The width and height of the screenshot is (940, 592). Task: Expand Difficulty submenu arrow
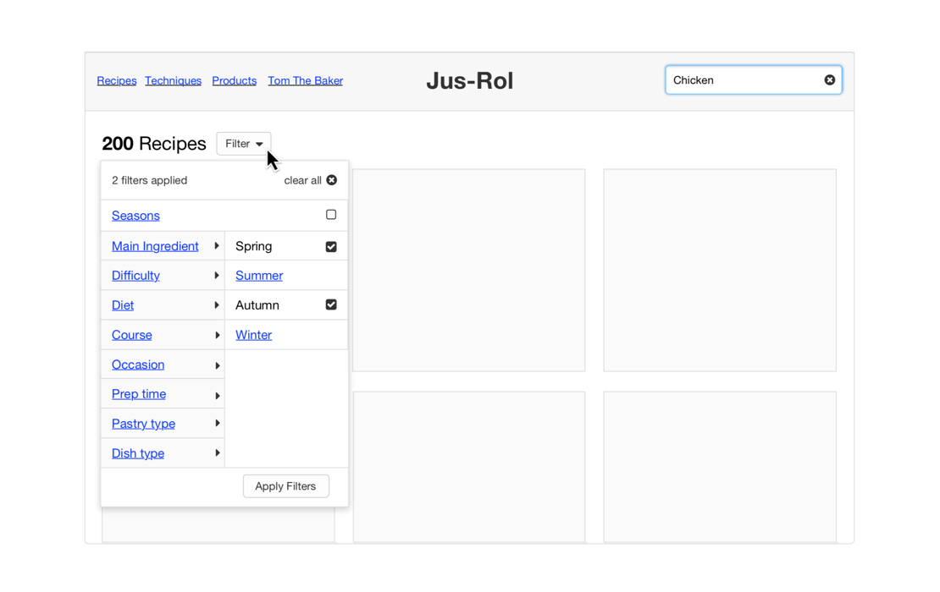click(217, 276)
